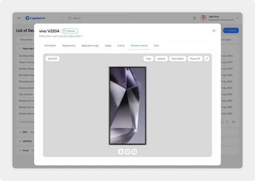Click the Session button

[161, 59]
